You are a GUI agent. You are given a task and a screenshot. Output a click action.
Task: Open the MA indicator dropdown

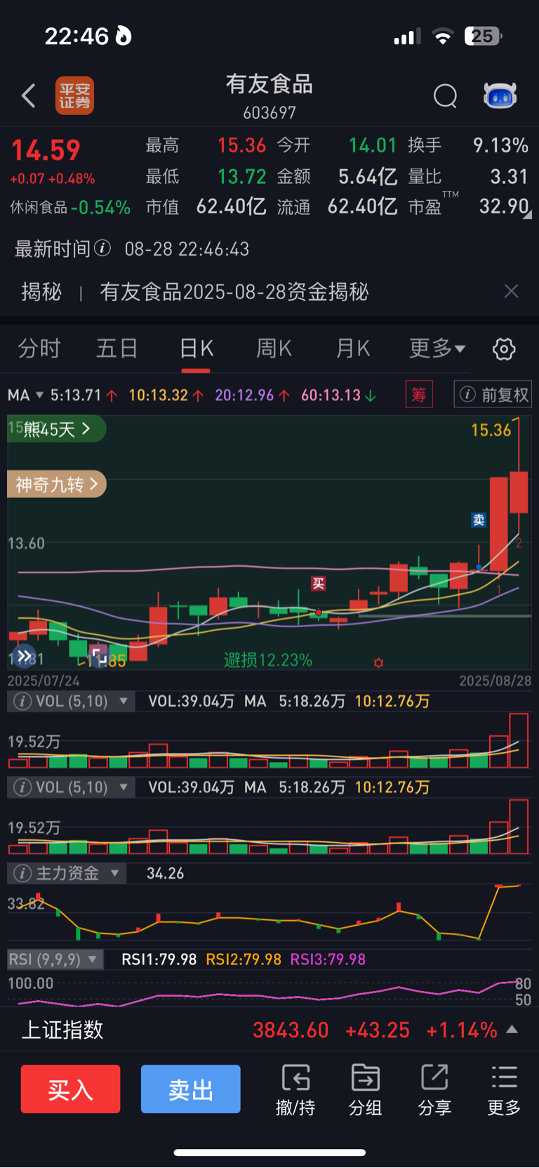(25, 395)
